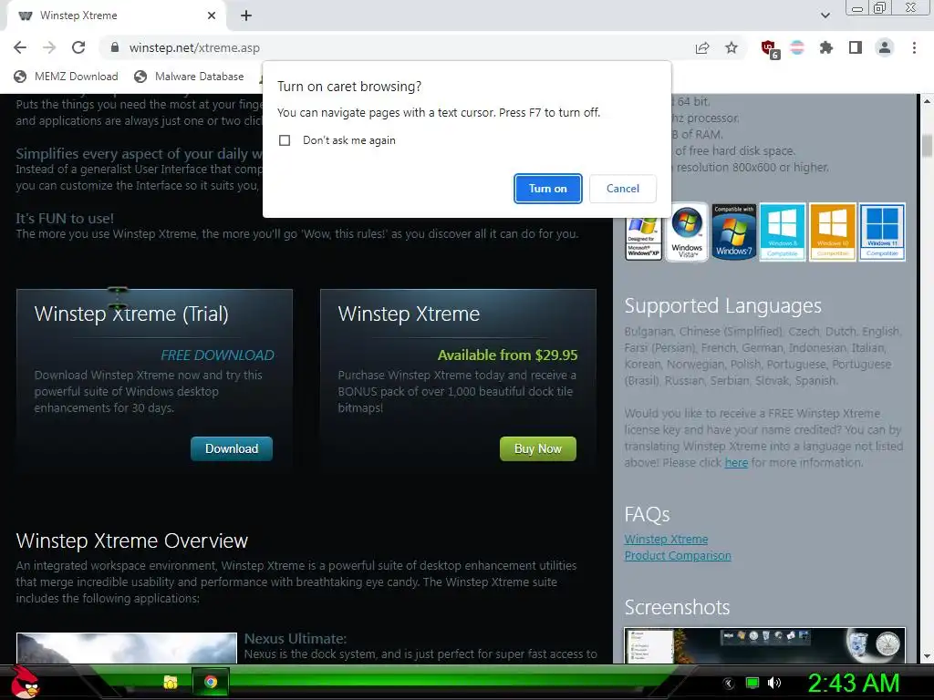Open the folder icon in taskbar
The image size is (934, 700).
[x=171, y=682]
